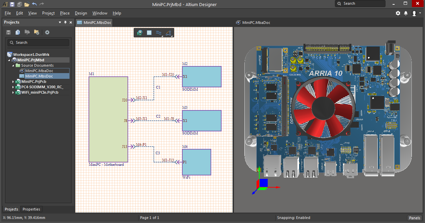Click the three-node graph tool in the floating toolbar
The width and height of the screenshot is (425, 223).
click(168, 33)
